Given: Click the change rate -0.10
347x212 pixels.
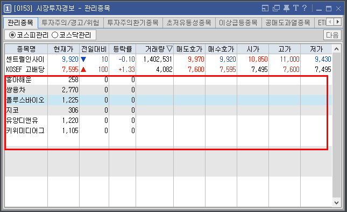Looking at the screenshot, I should point(127,59).
